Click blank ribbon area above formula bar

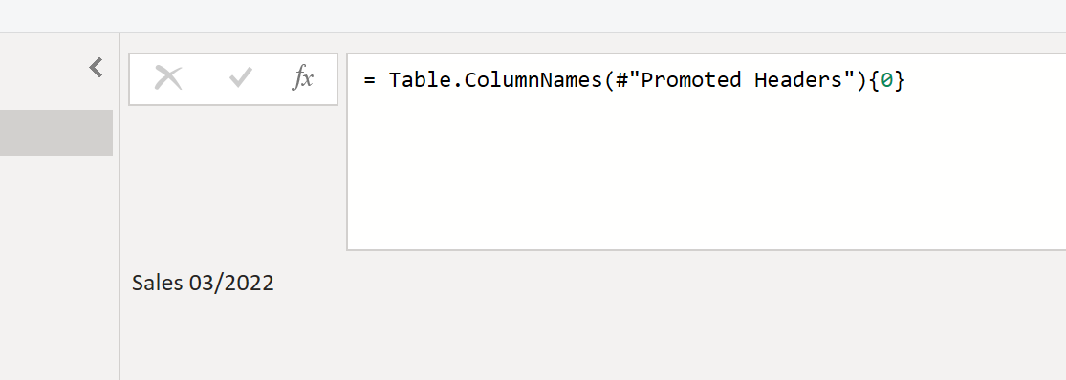coord(533,16)
